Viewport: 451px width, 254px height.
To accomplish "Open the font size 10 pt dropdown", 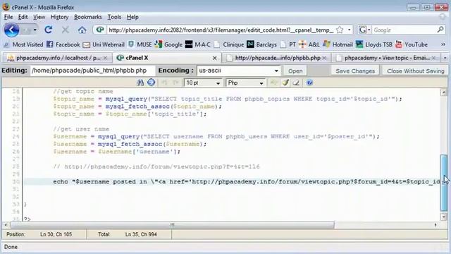I will coord(203,83).
